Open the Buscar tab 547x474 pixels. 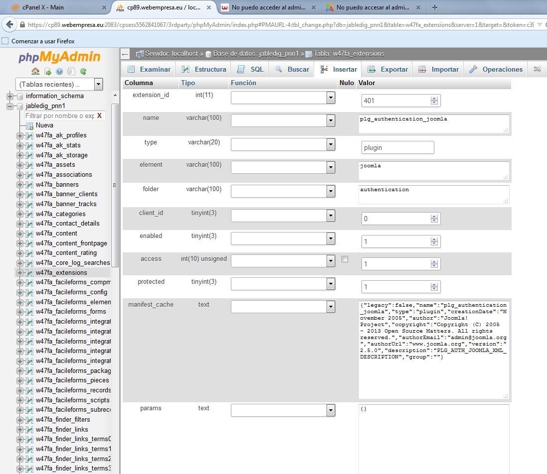point(292,69)
